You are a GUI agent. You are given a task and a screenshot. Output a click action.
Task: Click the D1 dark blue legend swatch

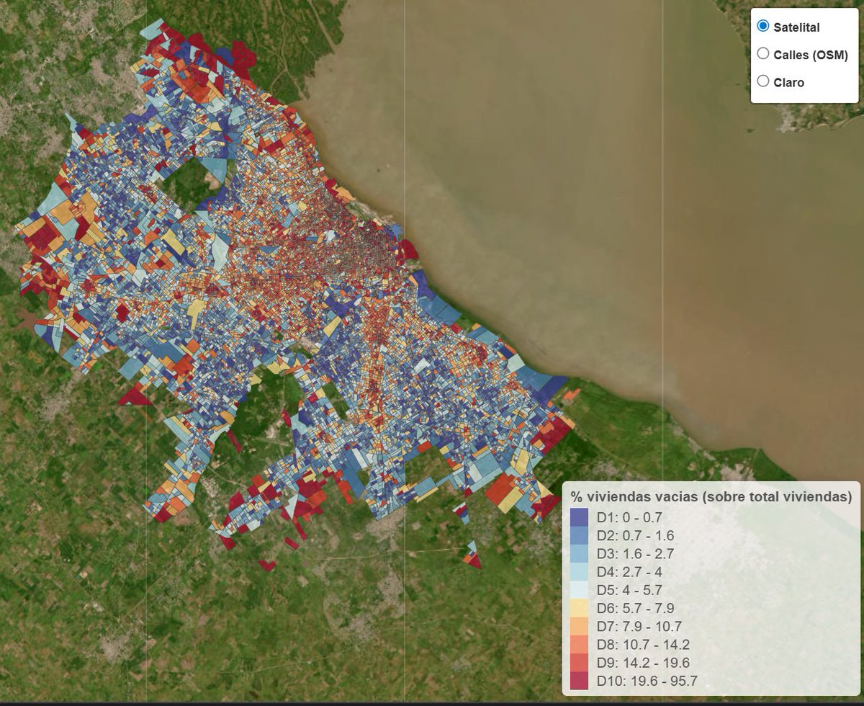coord(579,517)
